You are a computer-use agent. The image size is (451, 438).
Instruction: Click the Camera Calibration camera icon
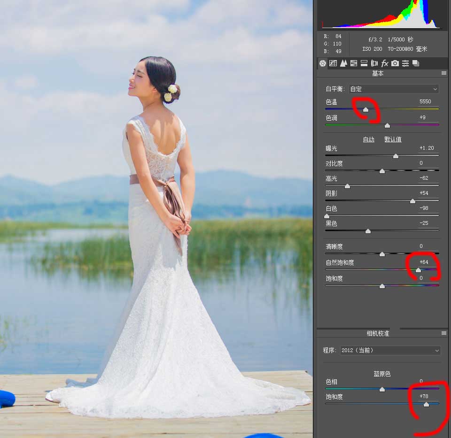395,63
